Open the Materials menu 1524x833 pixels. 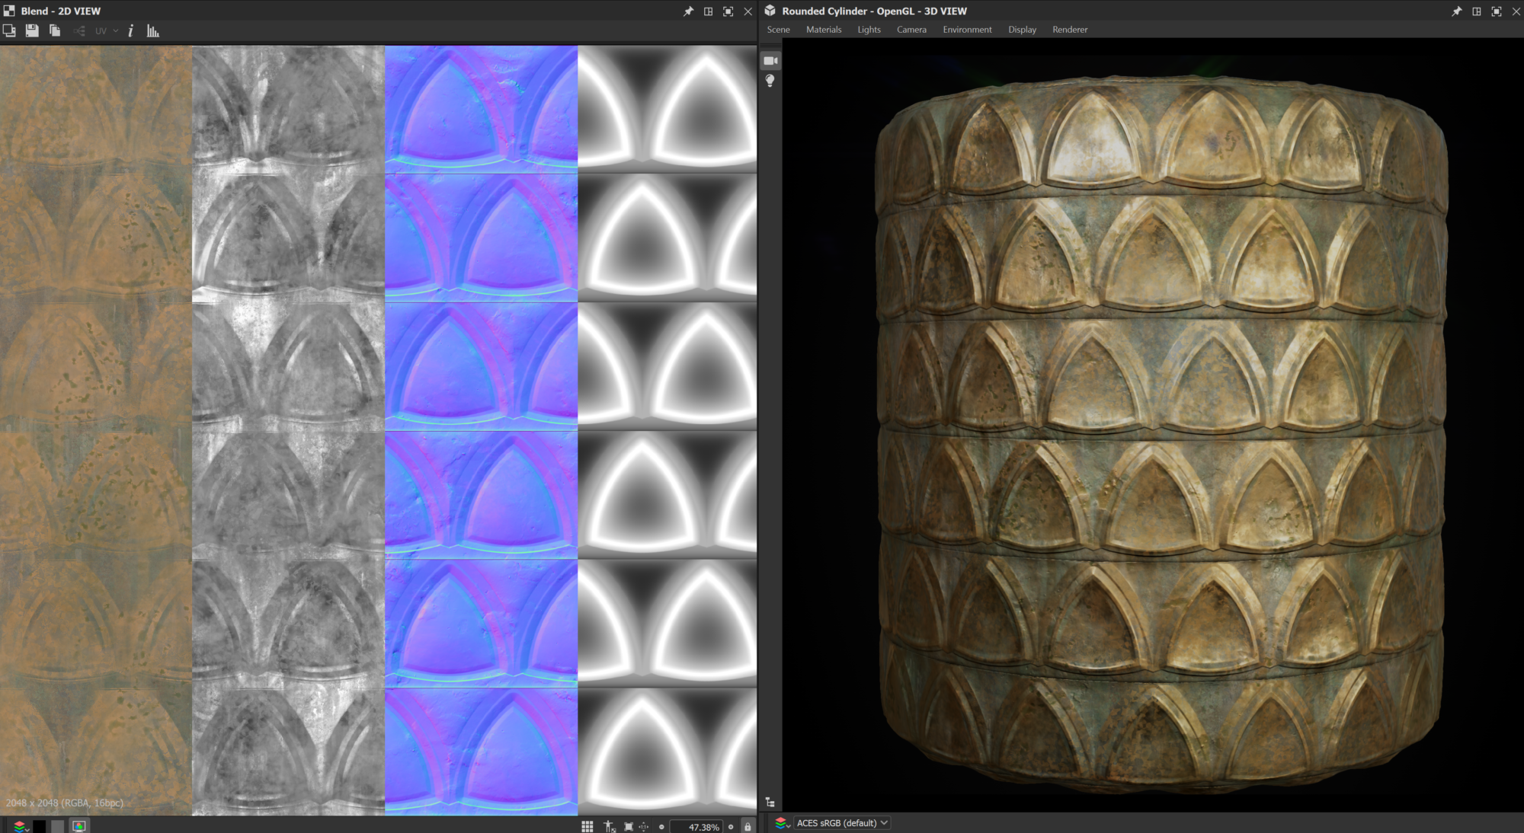point(823,30)
